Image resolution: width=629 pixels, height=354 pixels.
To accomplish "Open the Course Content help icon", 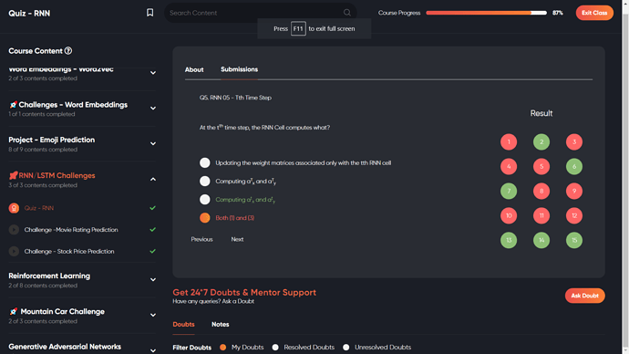I will (x=68, y=51).
